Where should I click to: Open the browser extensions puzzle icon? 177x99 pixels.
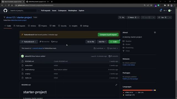click(x=165, y=5)
